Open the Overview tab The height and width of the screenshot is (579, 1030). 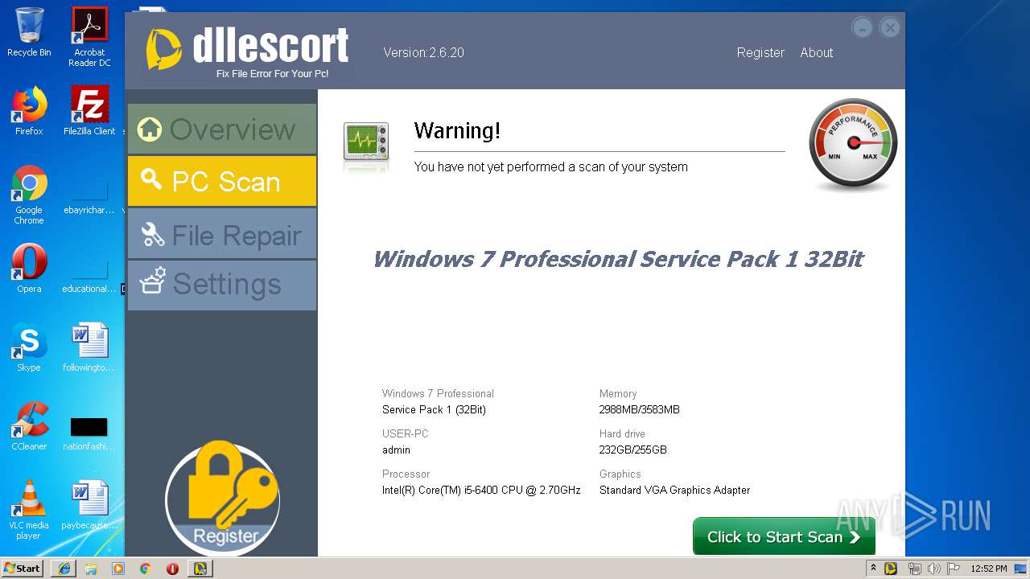tap(221, 129)
